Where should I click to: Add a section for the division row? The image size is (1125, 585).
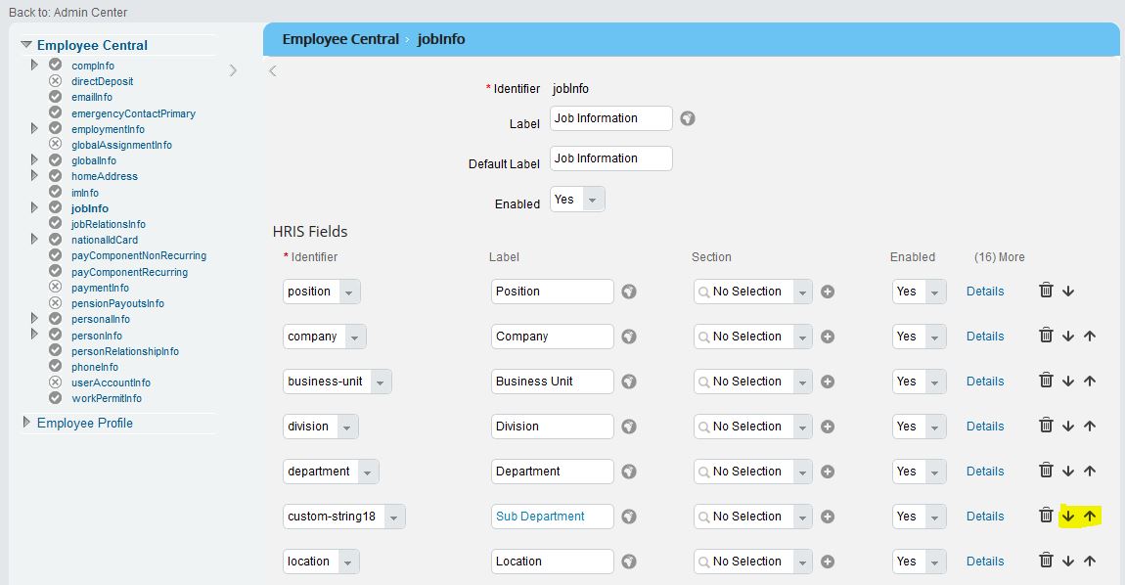coord(828,427)
